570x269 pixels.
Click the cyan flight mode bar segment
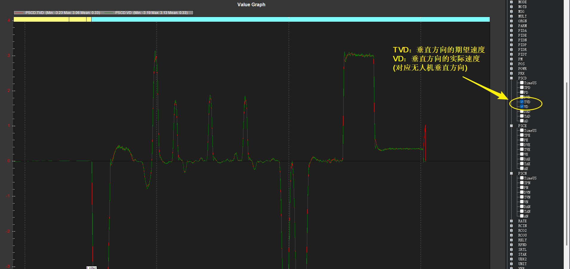click(x=291, y=19)
